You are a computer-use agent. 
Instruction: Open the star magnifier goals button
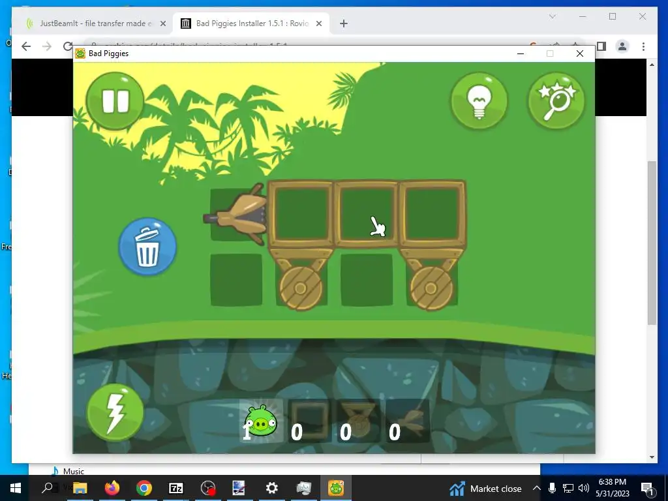point(556,101)
